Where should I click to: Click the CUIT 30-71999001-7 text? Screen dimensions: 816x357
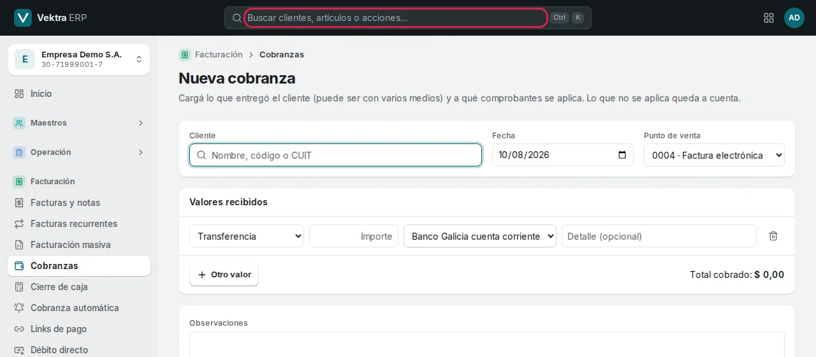click(72, 65)
